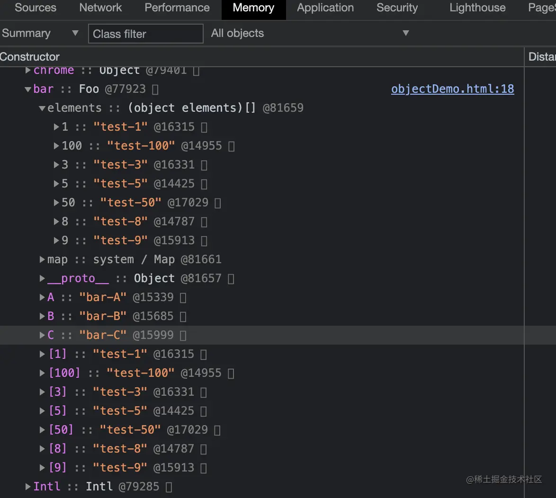This screenshot has width=556, height=498.
Task: Select the object id @81659 text
Action: (283, 108)
